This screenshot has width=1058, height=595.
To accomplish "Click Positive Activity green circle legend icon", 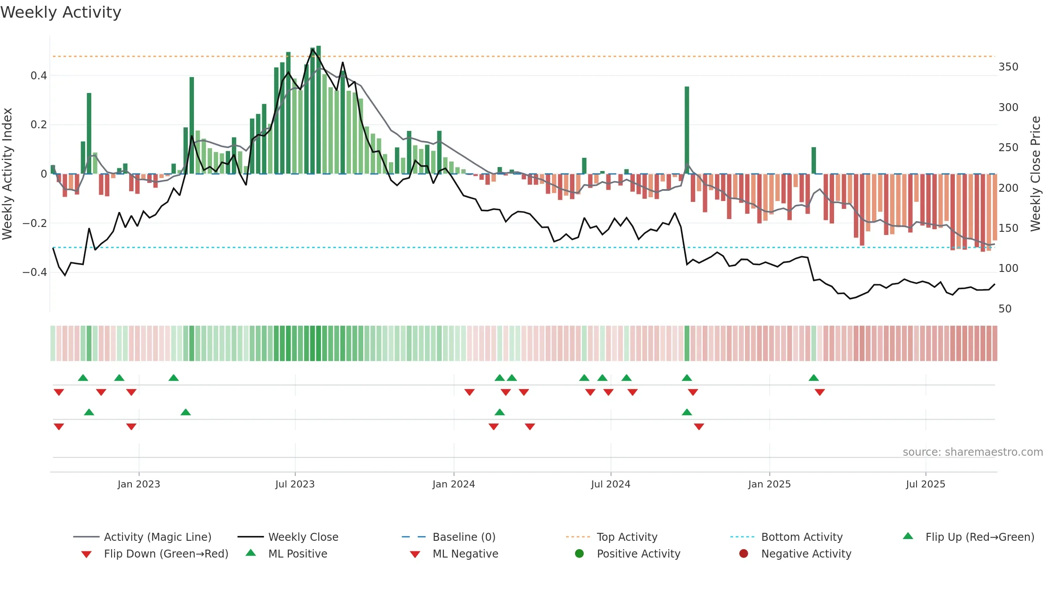I will tap(580, 553).
